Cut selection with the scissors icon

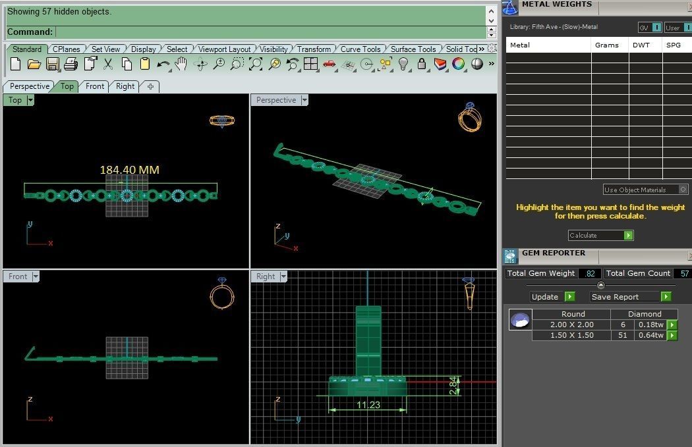[108, 65]
